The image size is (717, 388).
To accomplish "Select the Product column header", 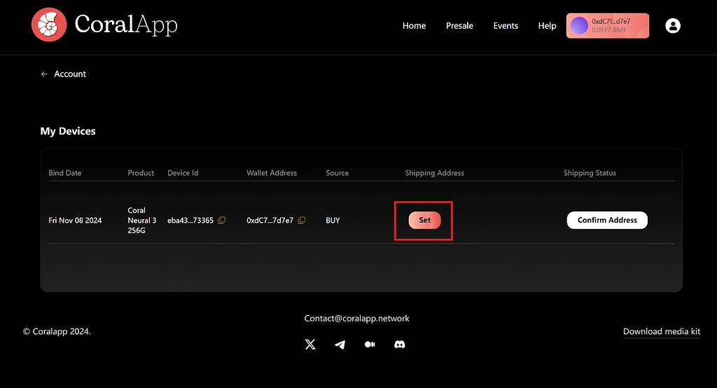I will pyautogui.click(x=141, y=173).
